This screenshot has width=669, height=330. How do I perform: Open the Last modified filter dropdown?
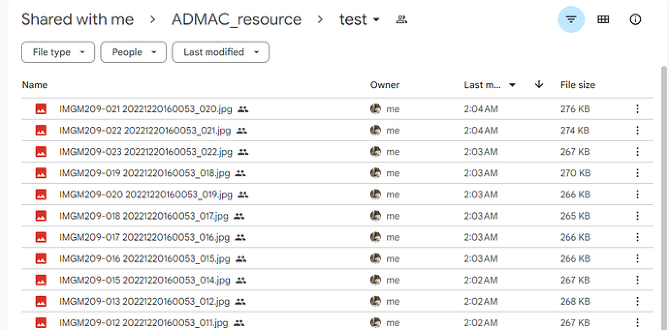click(220, 52)
